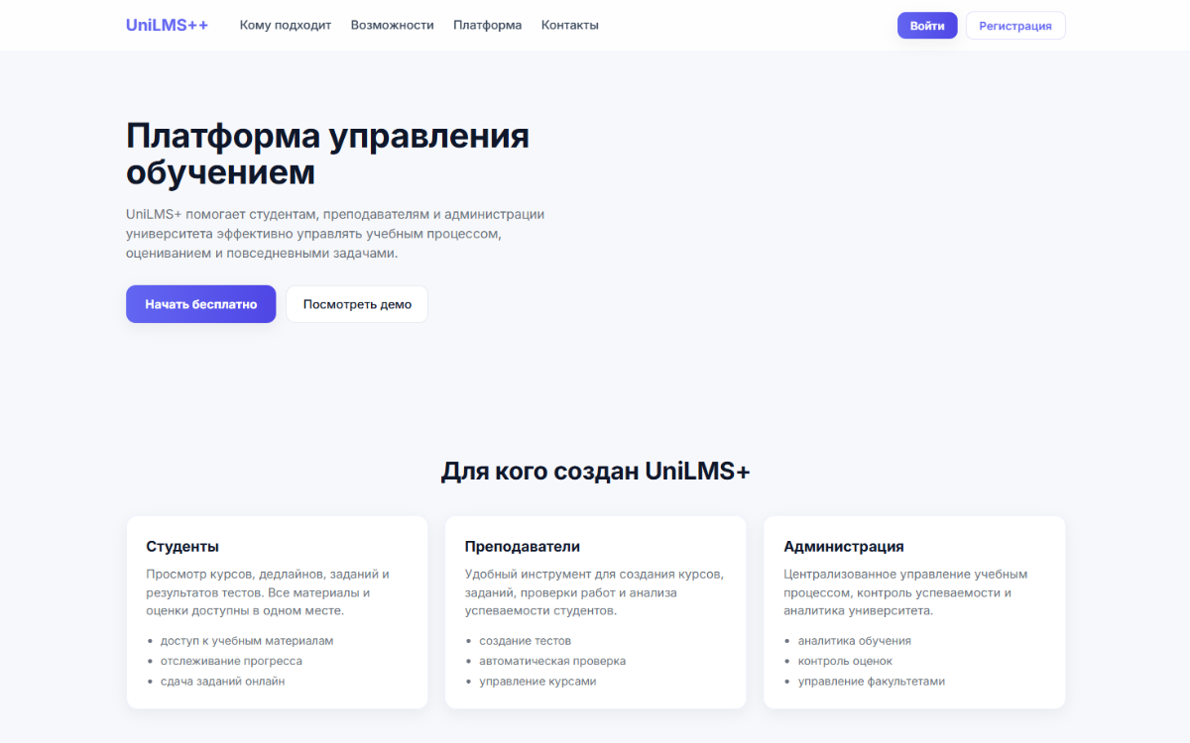The height and width of the screenshot is (743, 1190).
Task: Click the Преподаватели card description paragraph
Action: coord(595,592)
